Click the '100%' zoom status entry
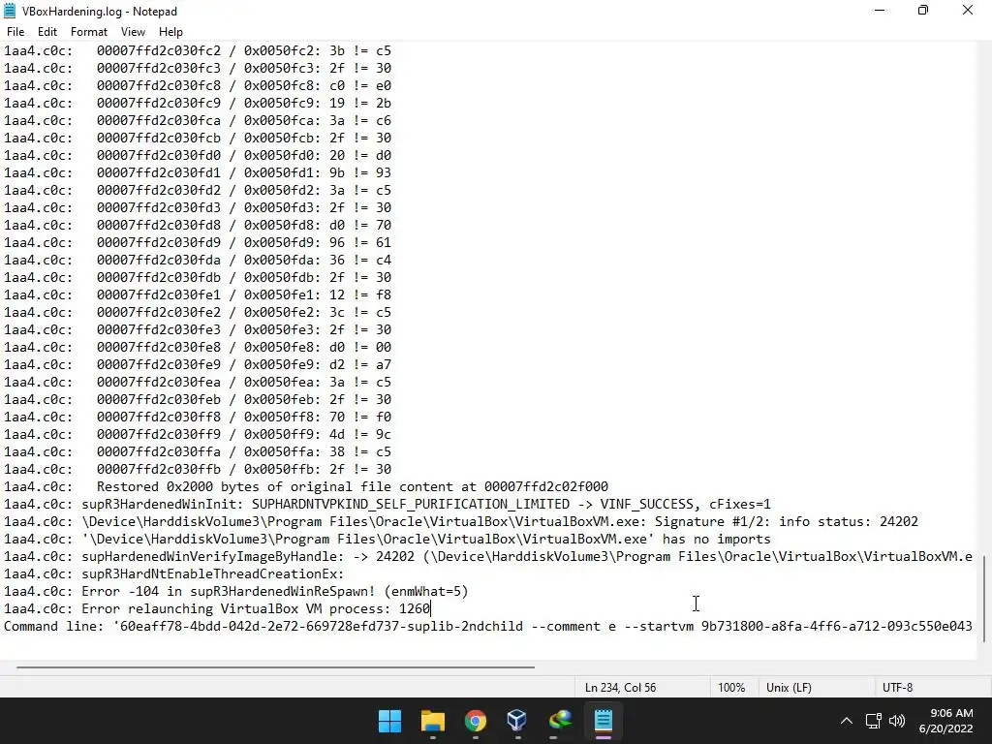Image resolution: width=992 pixels, height=744 pixels. tap(730, 687)
